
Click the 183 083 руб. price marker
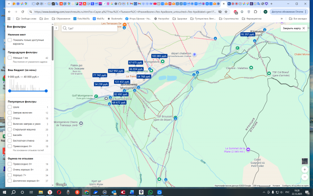pos(159,56)
